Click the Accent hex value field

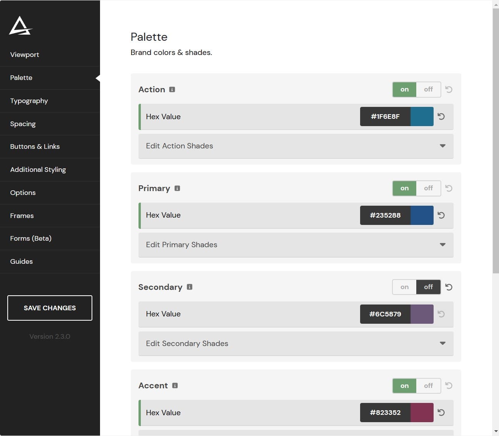click(x=385, y=413)
